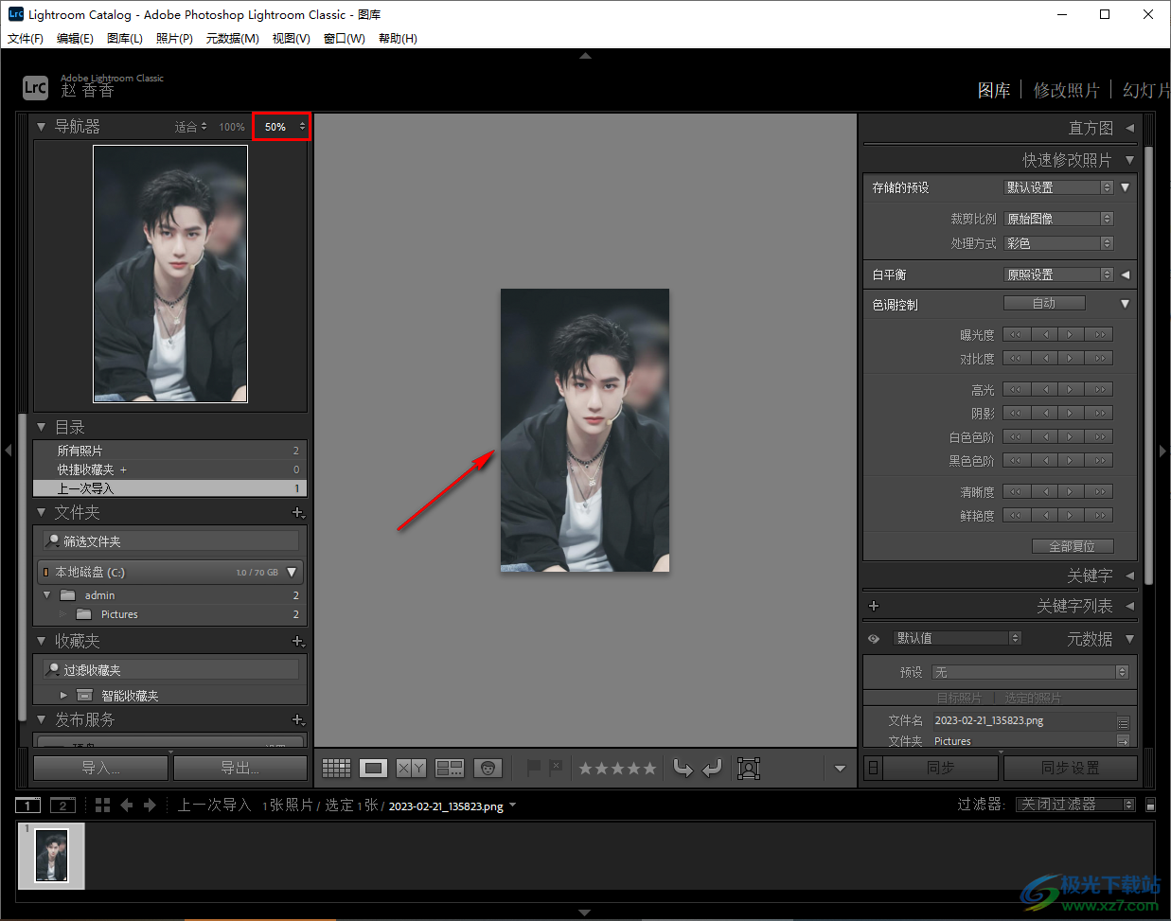Flag the photo as rejected

[556, 768]
